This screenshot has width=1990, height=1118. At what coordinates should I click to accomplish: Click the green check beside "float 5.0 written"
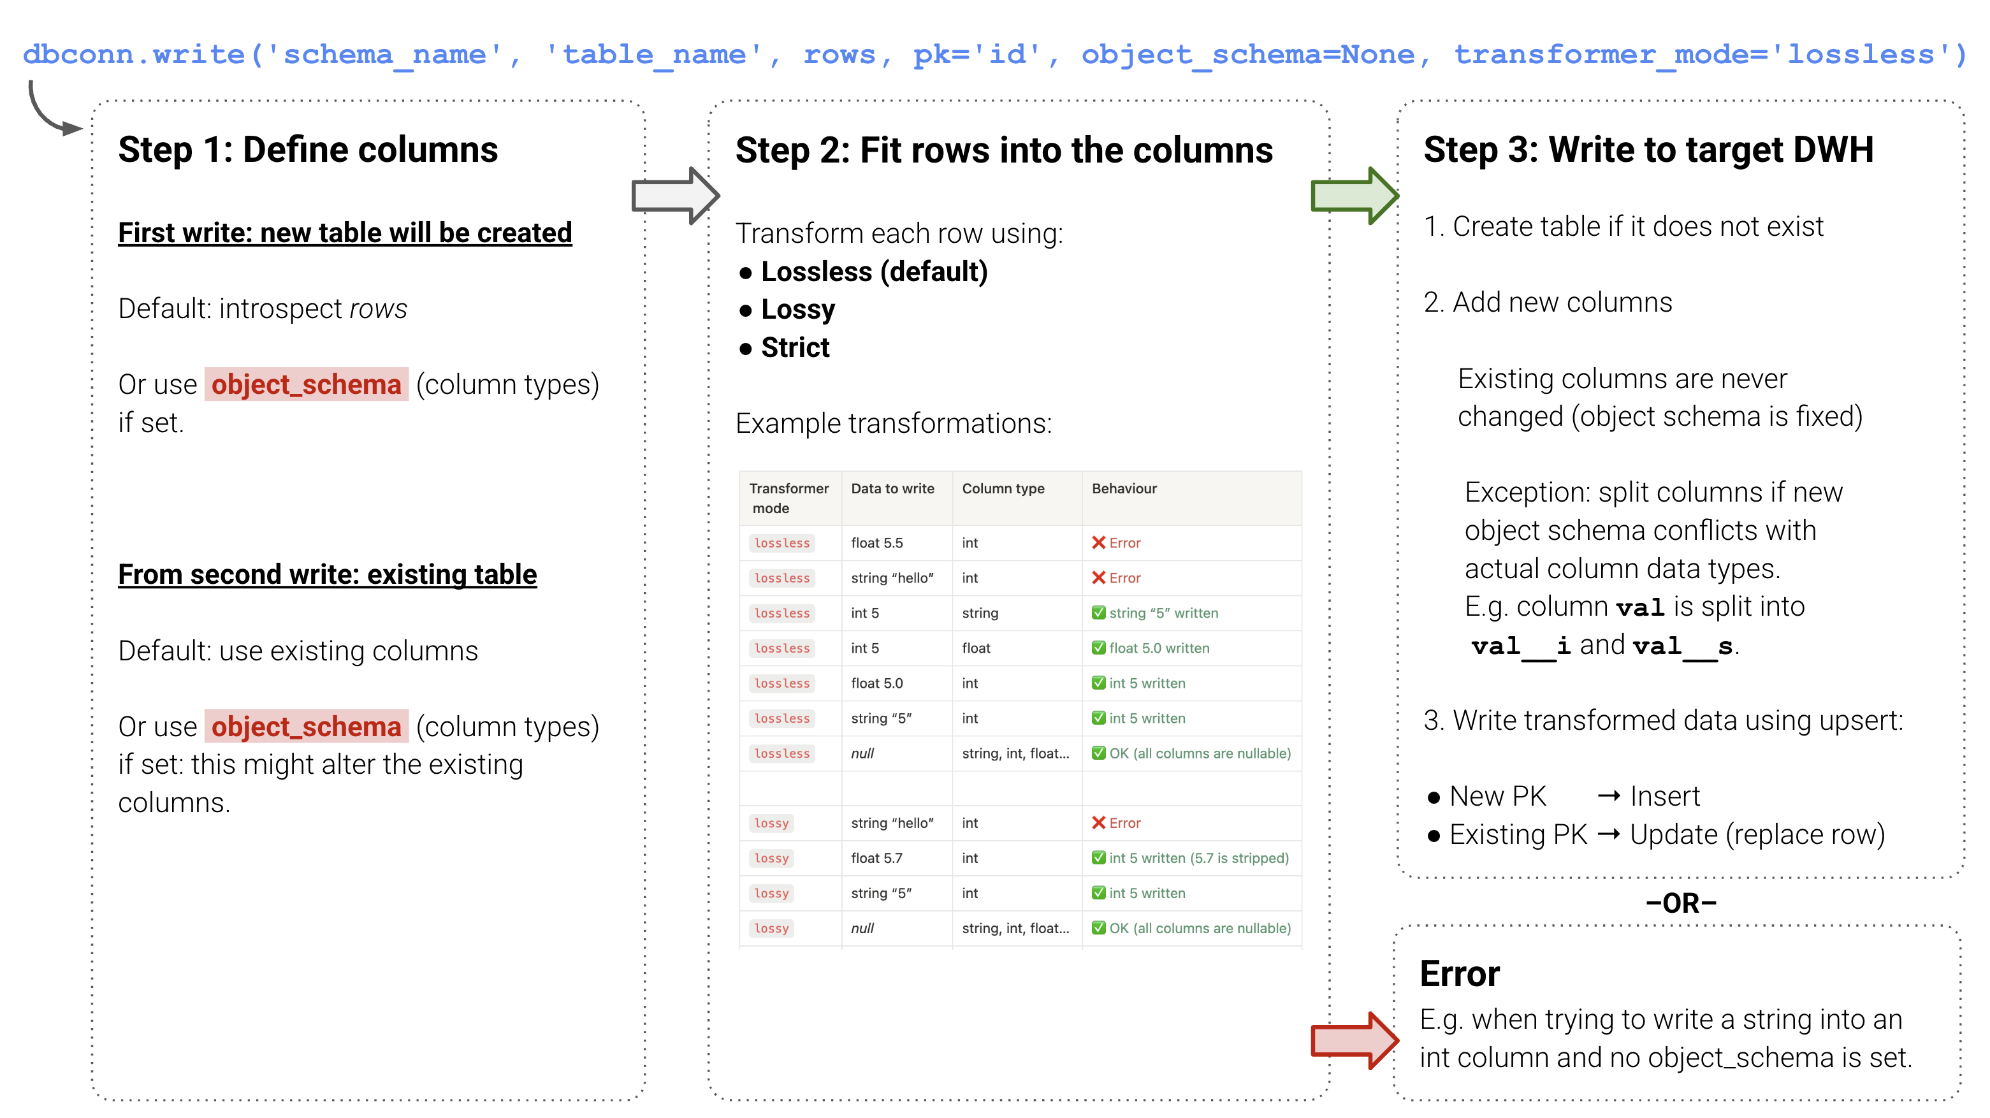(x=1098, y=648)
